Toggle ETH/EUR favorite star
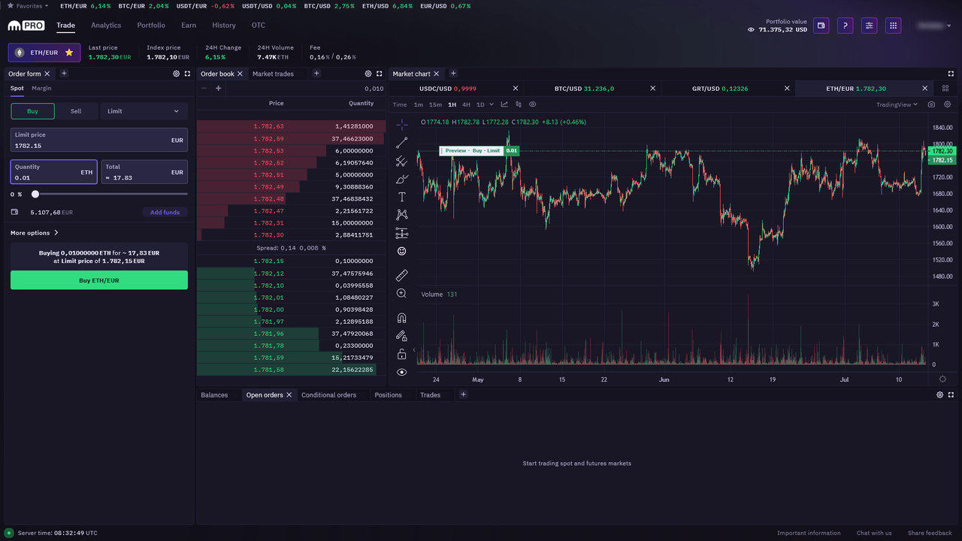The width and height of the screenshot is (962, 541). pos(69,53)
